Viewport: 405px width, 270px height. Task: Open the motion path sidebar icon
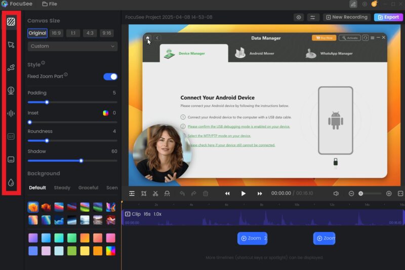(11, 67)
